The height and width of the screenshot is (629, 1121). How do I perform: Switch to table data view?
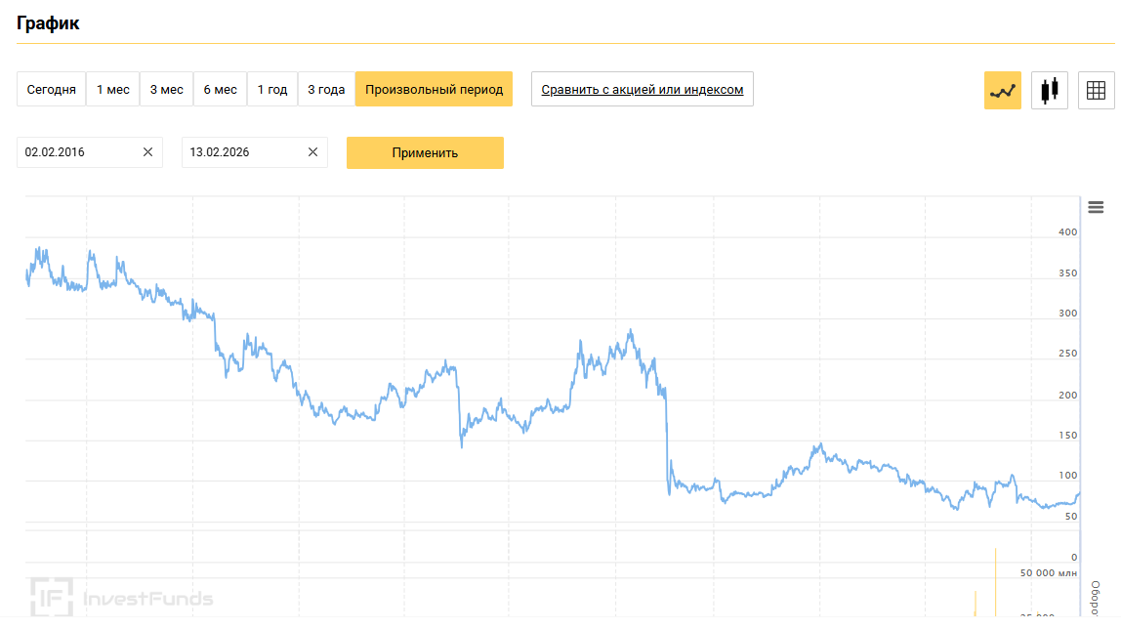(x=1096, y=90)
